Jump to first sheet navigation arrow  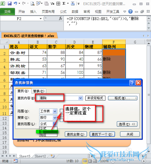[x=2, y=156]
